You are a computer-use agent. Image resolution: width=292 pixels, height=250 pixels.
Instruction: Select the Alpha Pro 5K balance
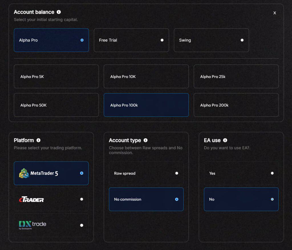click(56, 76)
